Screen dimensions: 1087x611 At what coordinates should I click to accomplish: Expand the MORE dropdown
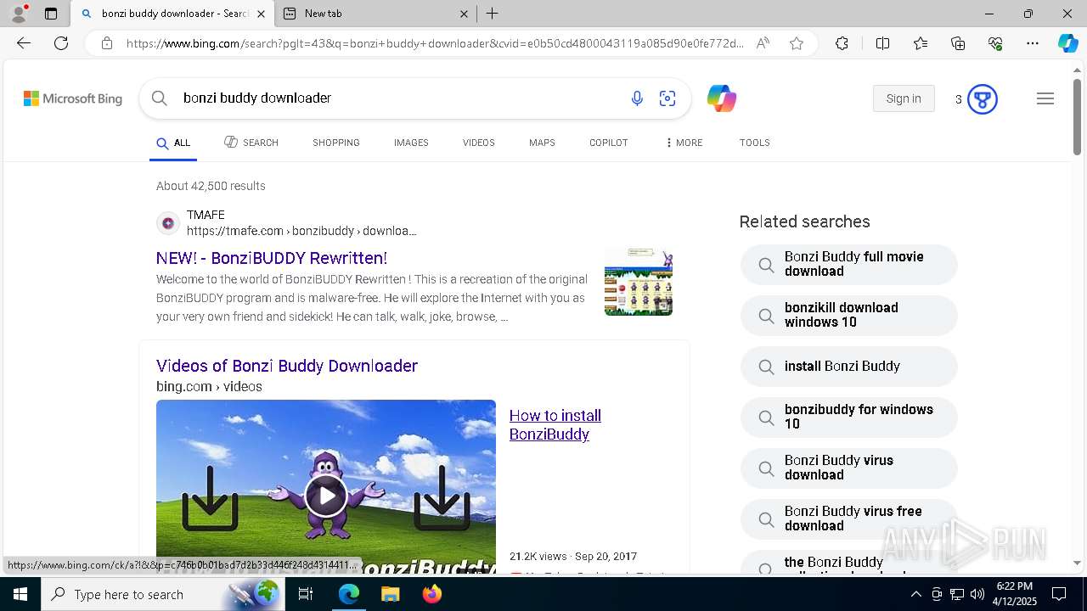click(684, 143)
